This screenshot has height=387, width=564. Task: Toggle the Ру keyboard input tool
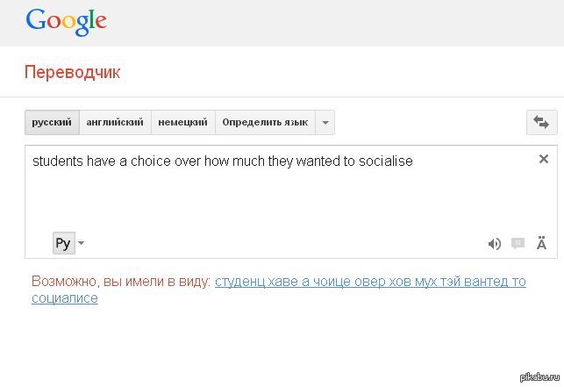pyautogui.click(x=62, y=243)
